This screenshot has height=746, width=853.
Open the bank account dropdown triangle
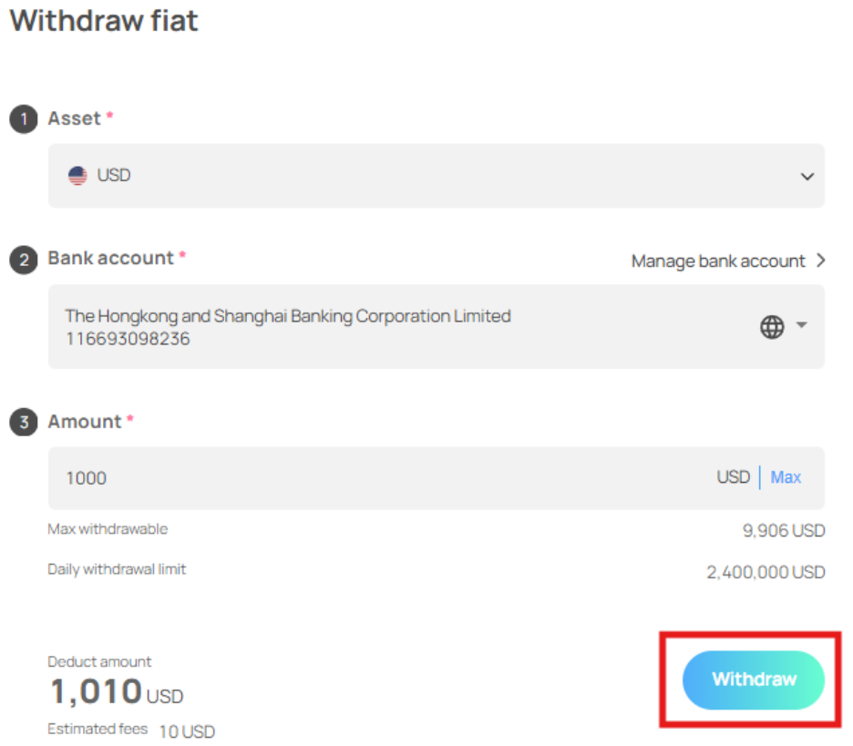coord(802,325)
